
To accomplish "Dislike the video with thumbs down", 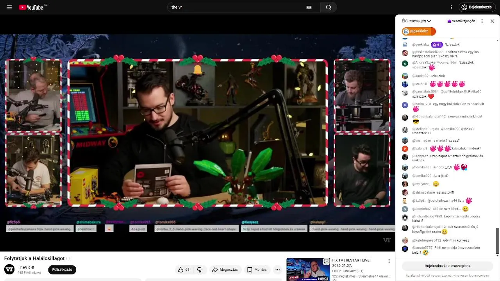I will click(x=200, y=270).
